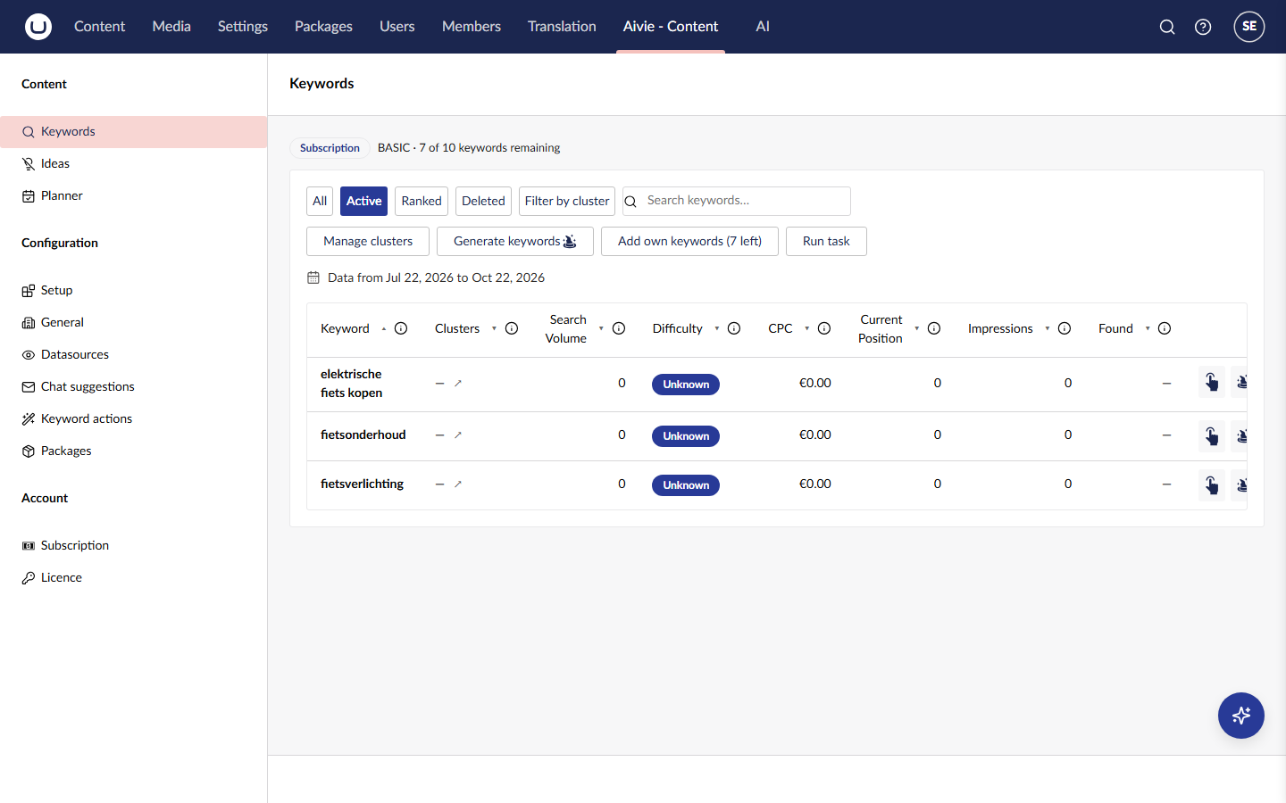
Task: Open the SE user avatar menu
Action: [x=1249, y=27]
